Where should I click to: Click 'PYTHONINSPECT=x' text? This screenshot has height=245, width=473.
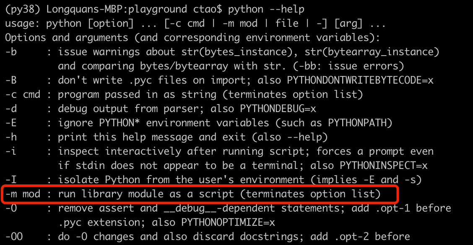point(384,165)
